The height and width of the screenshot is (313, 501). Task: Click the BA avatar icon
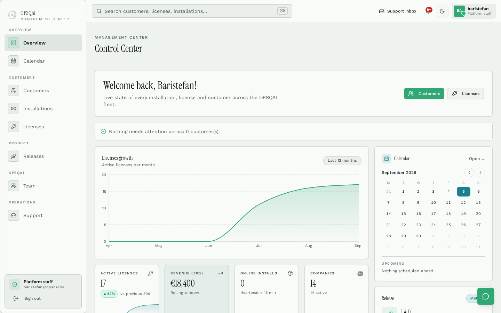click(459, 11)
